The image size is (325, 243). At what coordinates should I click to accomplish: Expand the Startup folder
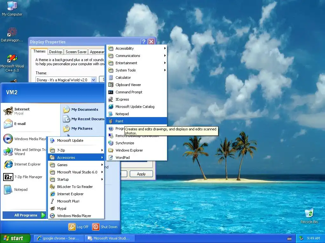76,179
